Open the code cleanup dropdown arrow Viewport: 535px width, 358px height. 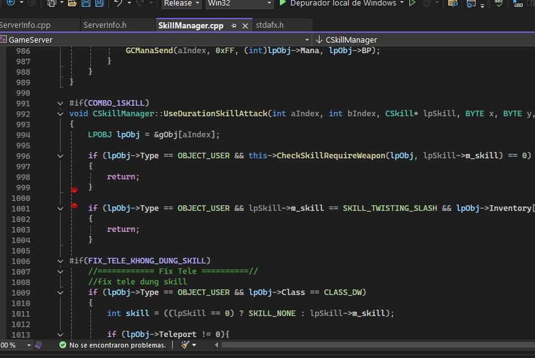click(x=194, y=345)
